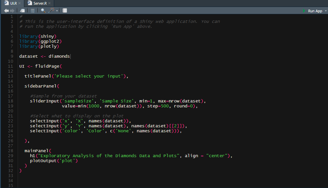Place cursor on dataset <- diamonds
This screenshot has width=328, height=188.
tap(44, 56)
